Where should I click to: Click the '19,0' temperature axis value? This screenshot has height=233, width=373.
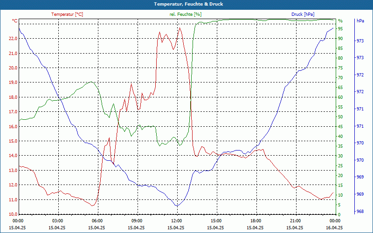click(x=13, y=82)
